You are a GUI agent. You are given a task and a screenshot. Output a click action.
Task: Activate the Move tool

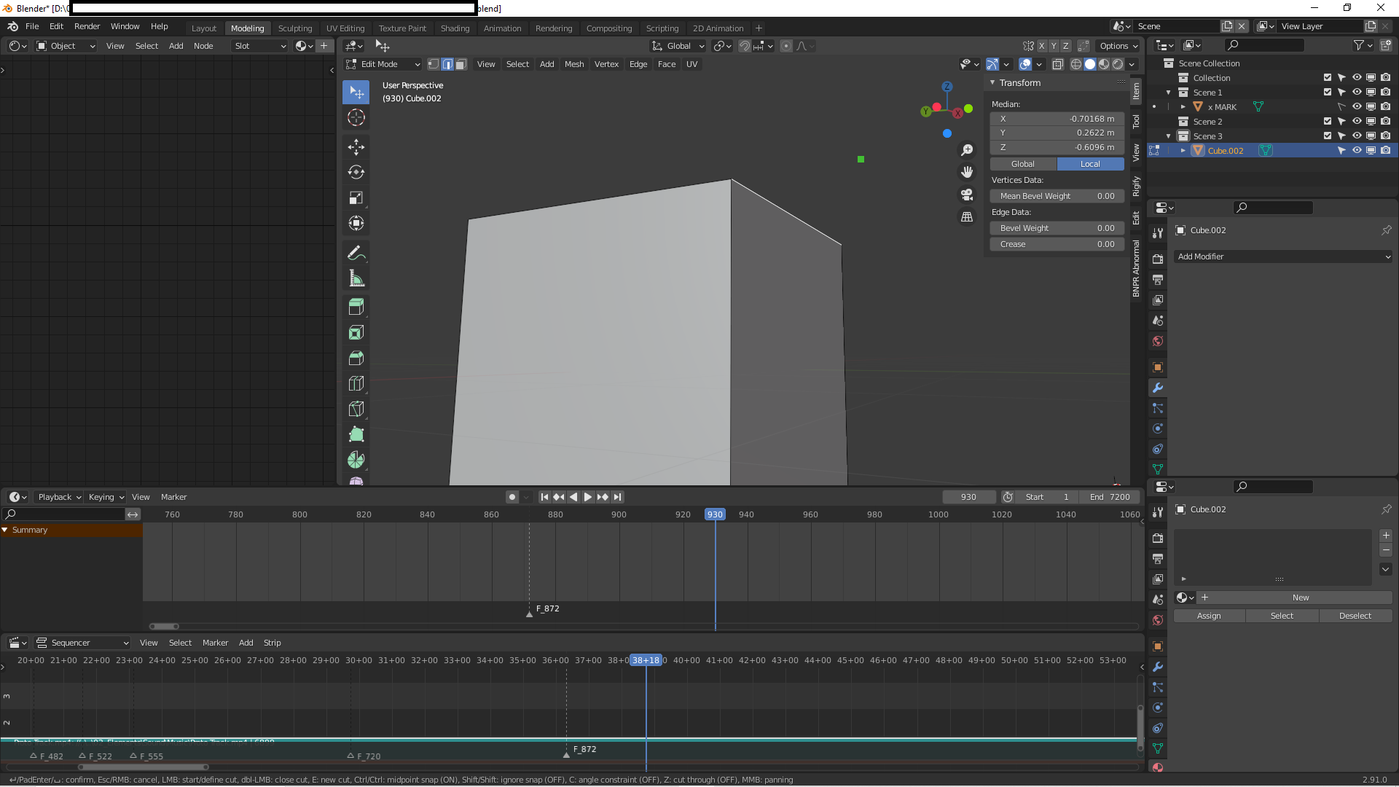[x=356, y=147]
